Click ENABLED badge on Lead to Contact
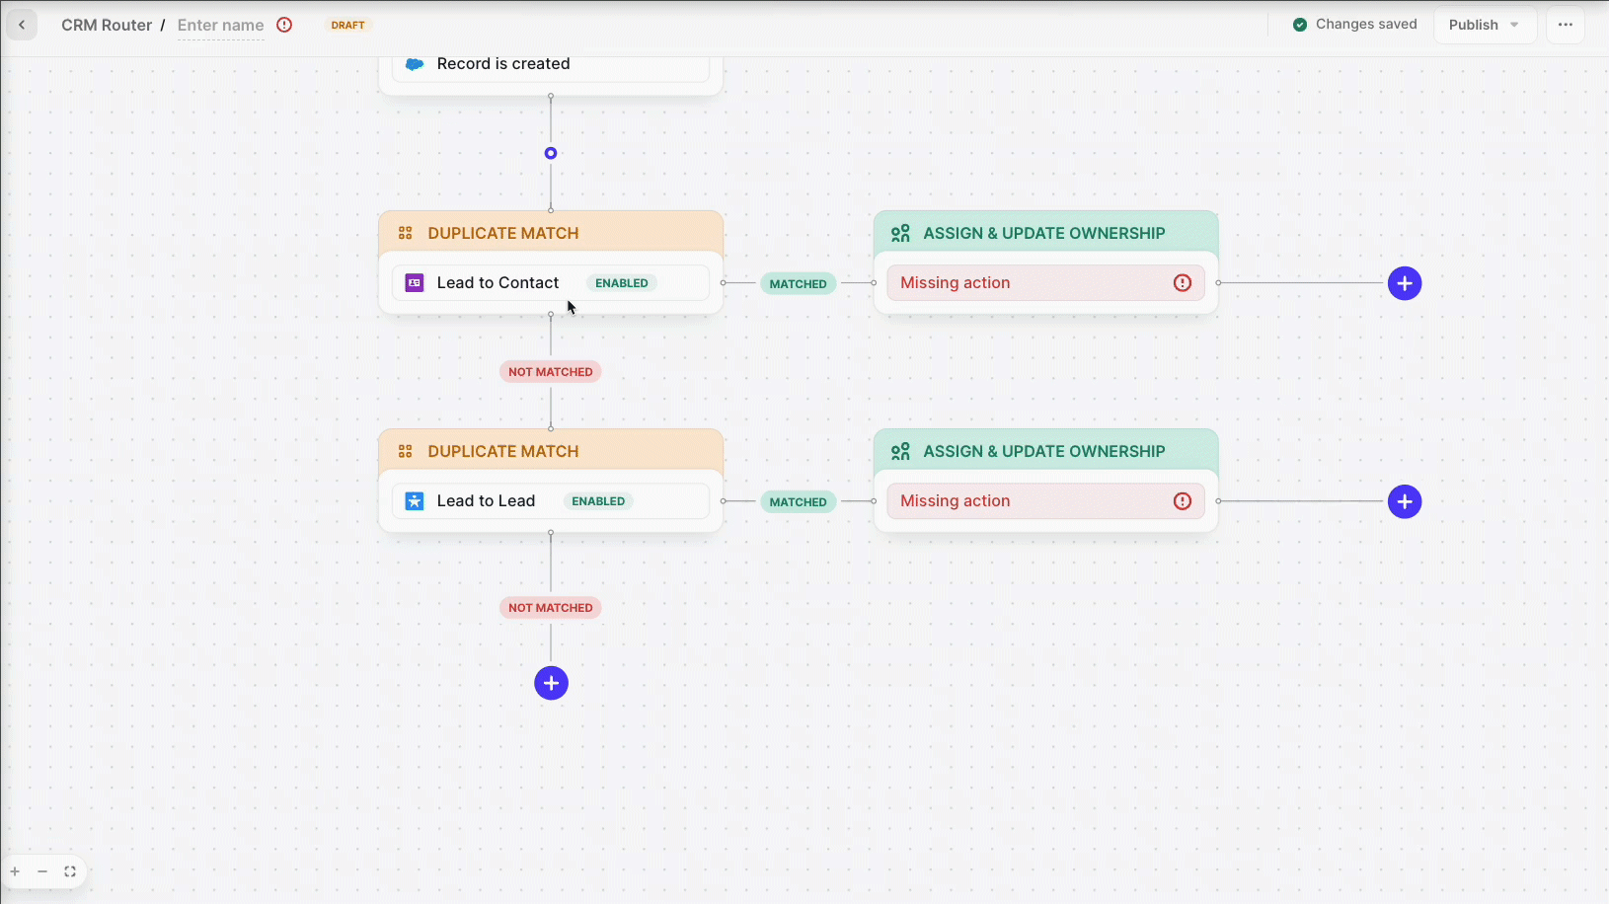1609x904 pixels. [x=622, y=283]
